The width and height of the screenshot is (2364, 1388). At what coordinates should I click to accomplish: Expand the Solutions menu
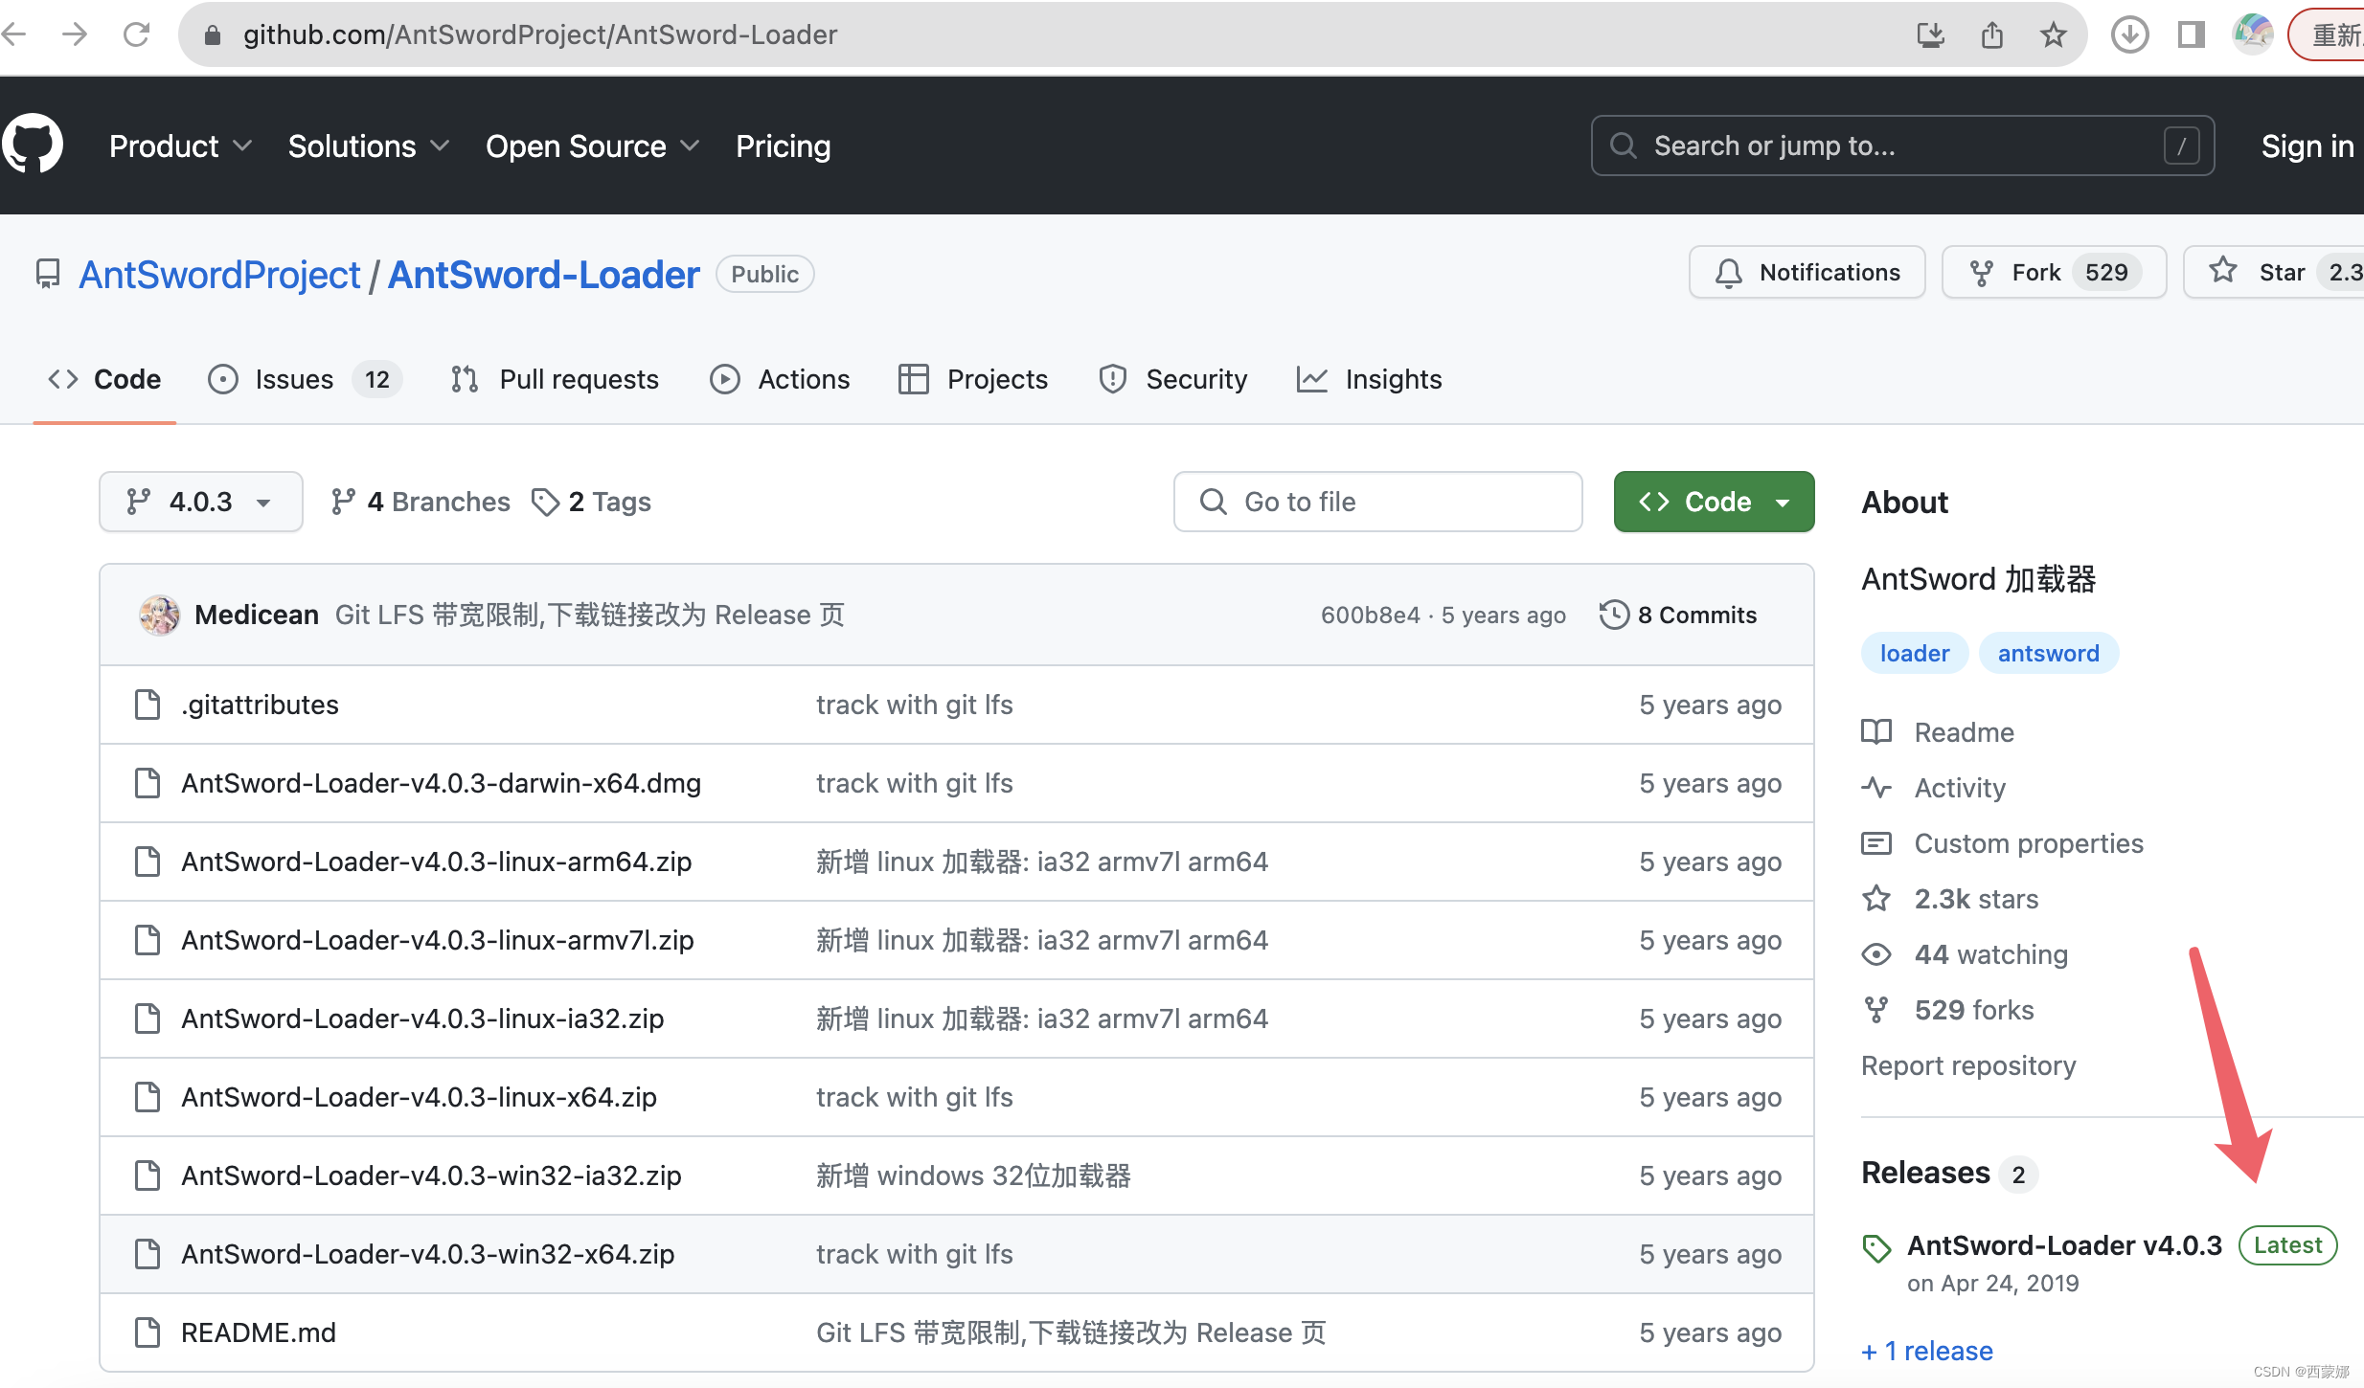click(368, 146)
